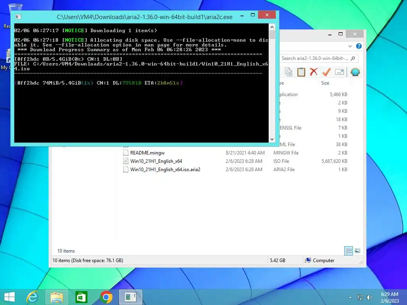407x305 pixels.
Task: Click the 38 KB size cell
Action: pos(341,145)
